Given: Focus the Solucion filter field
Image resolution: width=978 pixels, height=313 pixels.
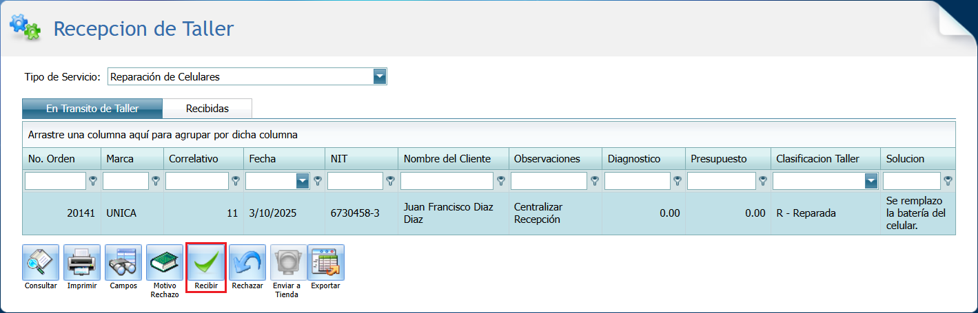Looking at the screenshot, I should (x=912, y=181).
